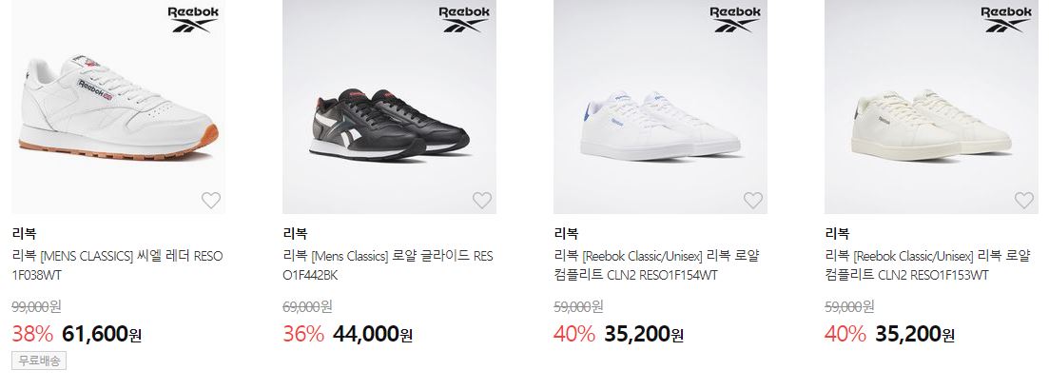The width and height of the screenshot is (1049, 390).
Task: Click Reebok logo on first product image
Action: pos(193,19)
